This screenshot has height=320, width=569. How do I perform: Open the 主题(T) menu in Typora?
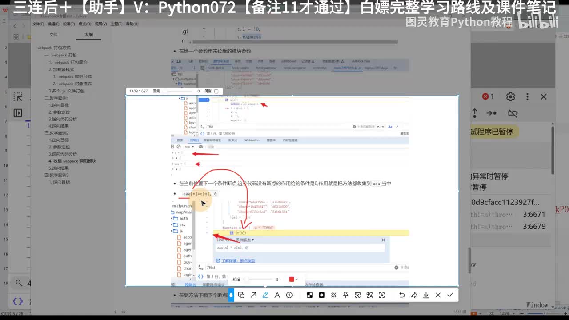[x=116, y=24]
